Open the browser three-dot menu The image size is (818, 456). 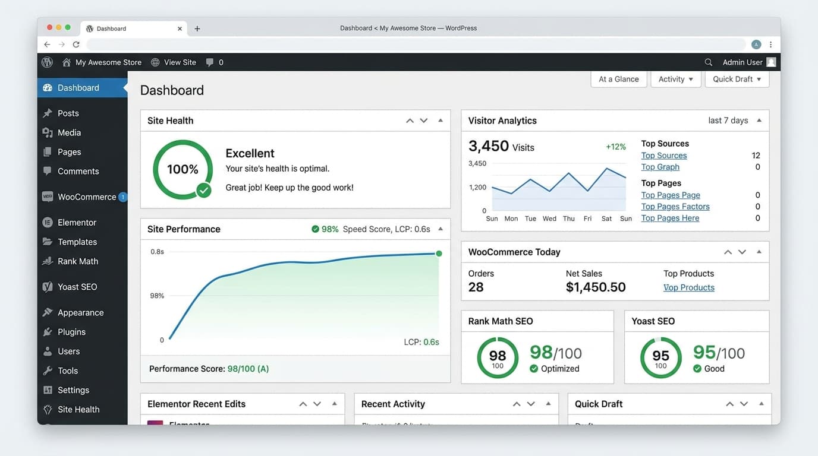coord(770,45)
